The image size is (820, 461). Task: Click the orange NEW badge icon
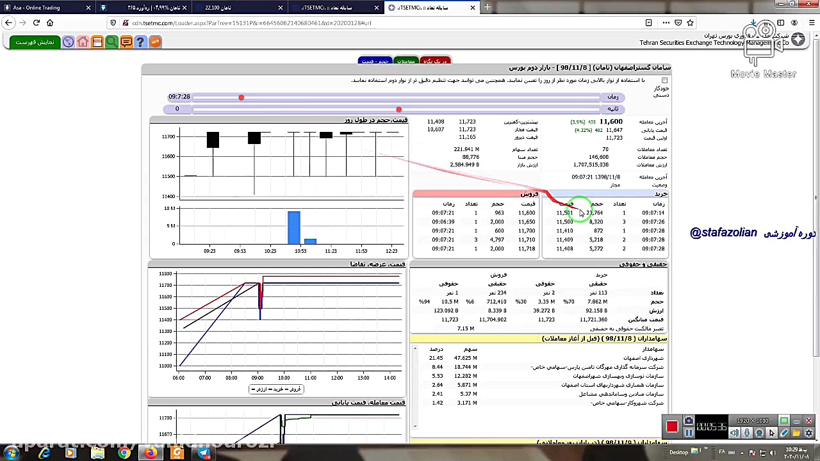point(155,42)
